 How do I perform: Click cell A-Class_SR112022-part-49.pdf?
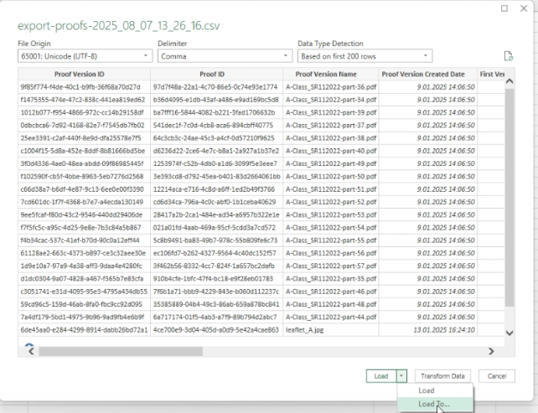(331, 163)
